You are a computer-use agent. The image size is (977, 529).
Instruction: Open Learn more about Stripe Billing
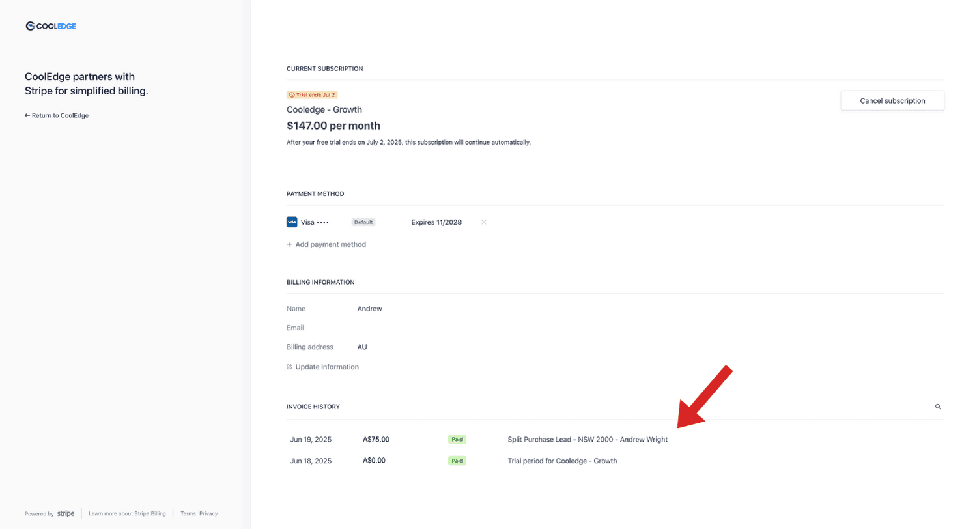(127, 513)
